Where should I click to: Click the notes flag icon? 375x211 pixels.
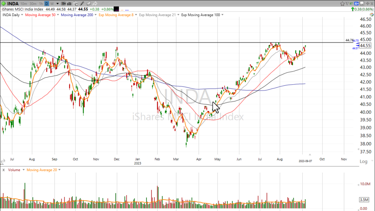(88, 4)
